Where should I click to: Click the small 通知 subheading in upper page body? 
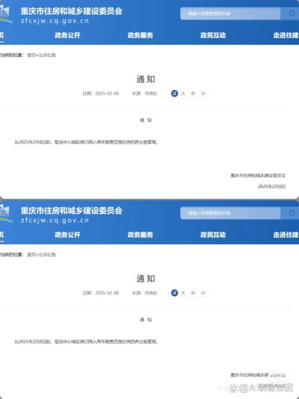[146, 120]
